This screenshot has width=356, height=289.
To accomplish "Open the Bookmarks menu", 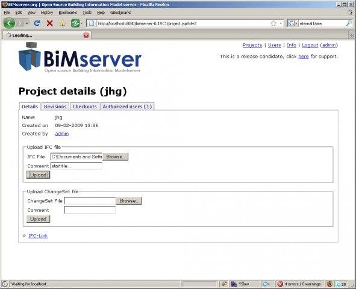I will tap(67, 13).
